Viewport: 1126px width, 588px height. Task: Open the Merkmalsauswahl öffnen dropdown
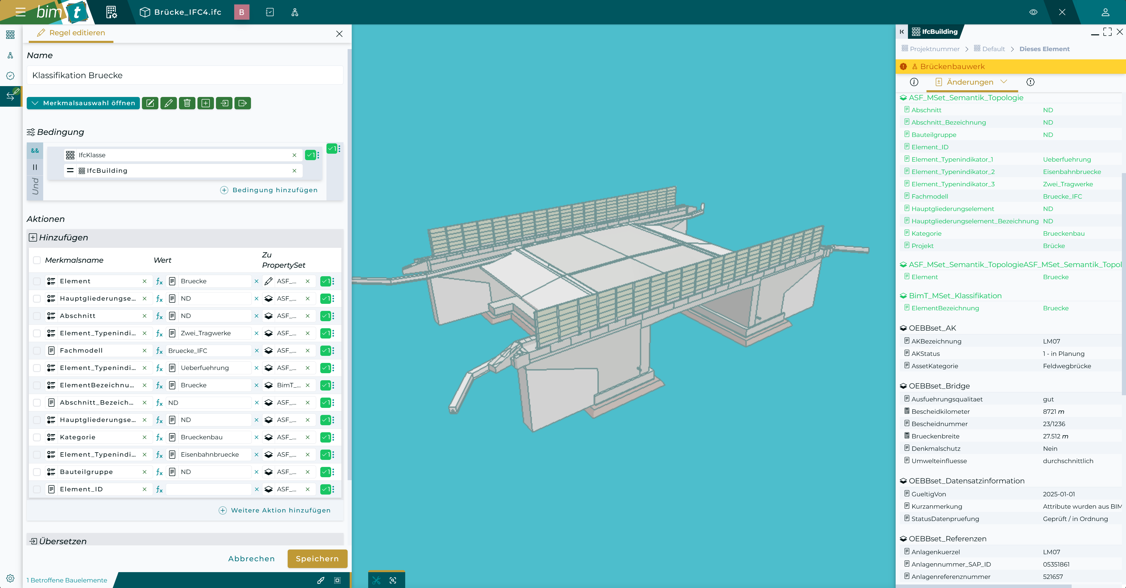83,103
